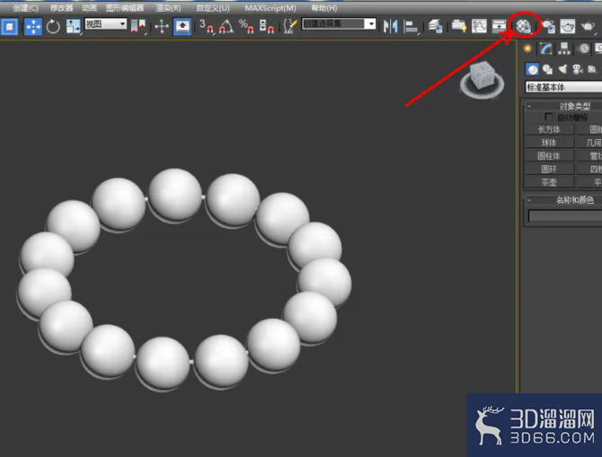Open the 自定义(U) menu
Image resolution: width=602 pixels, height=457 pixels.
point(213,8)
